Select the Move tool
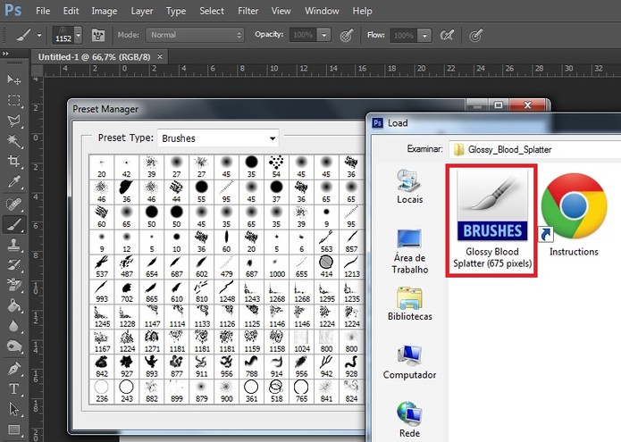Viewport: 621px width, 442px height. [x=14, y=79]
